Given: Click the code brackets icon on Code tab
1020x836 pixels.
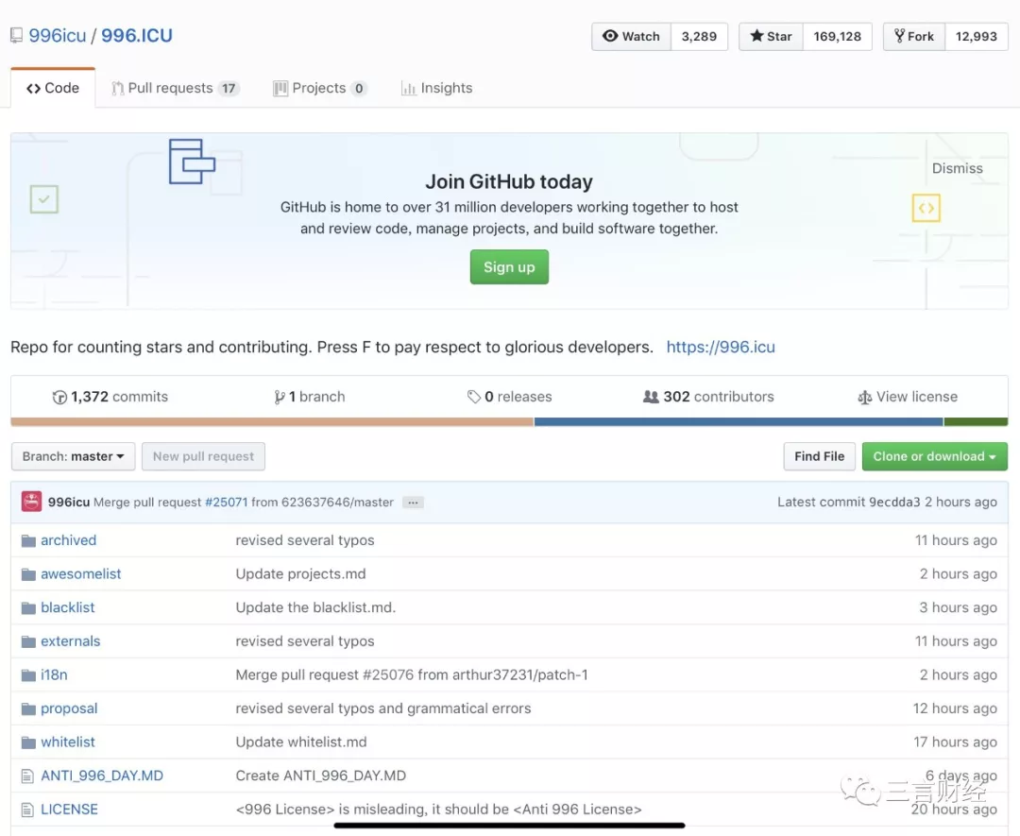Looking at the screenshot, I should 33,89.
